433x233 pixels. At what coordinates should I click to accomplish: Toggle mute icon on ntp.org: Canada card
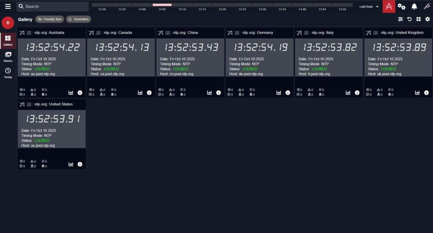(91, 33)
